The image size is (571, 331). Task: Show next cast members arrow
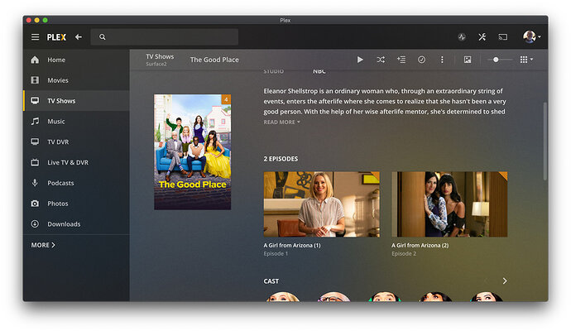click(504, 281)
